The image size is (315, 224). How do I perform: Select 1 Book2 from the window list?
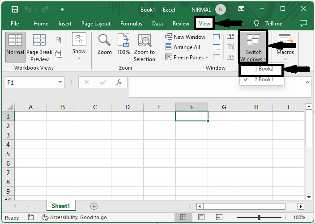(261, 69)
